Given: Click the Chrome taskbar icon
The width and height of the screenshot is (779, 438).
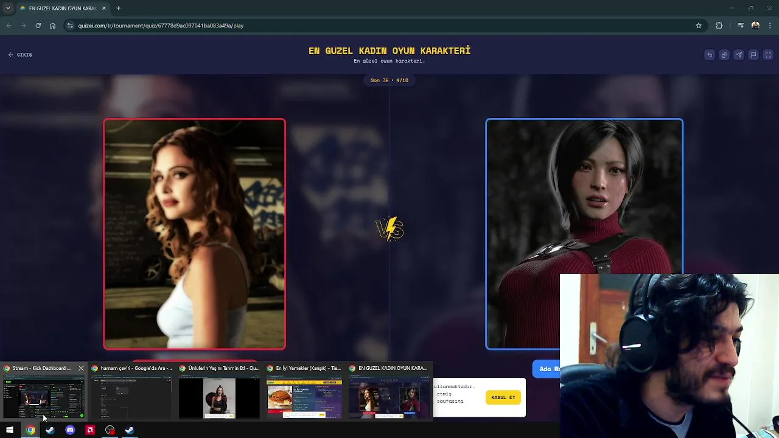Looking at the screenshot, I should point(30,430).
